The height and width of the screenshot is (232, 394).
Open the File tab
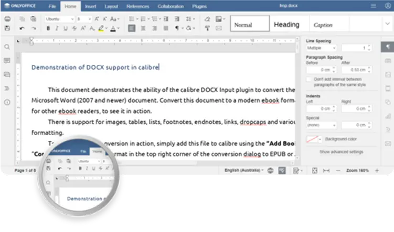pyautogui.click(x=52, y=6)
